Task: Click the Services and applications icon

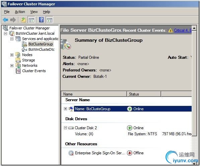Action: tap(18, 39)
